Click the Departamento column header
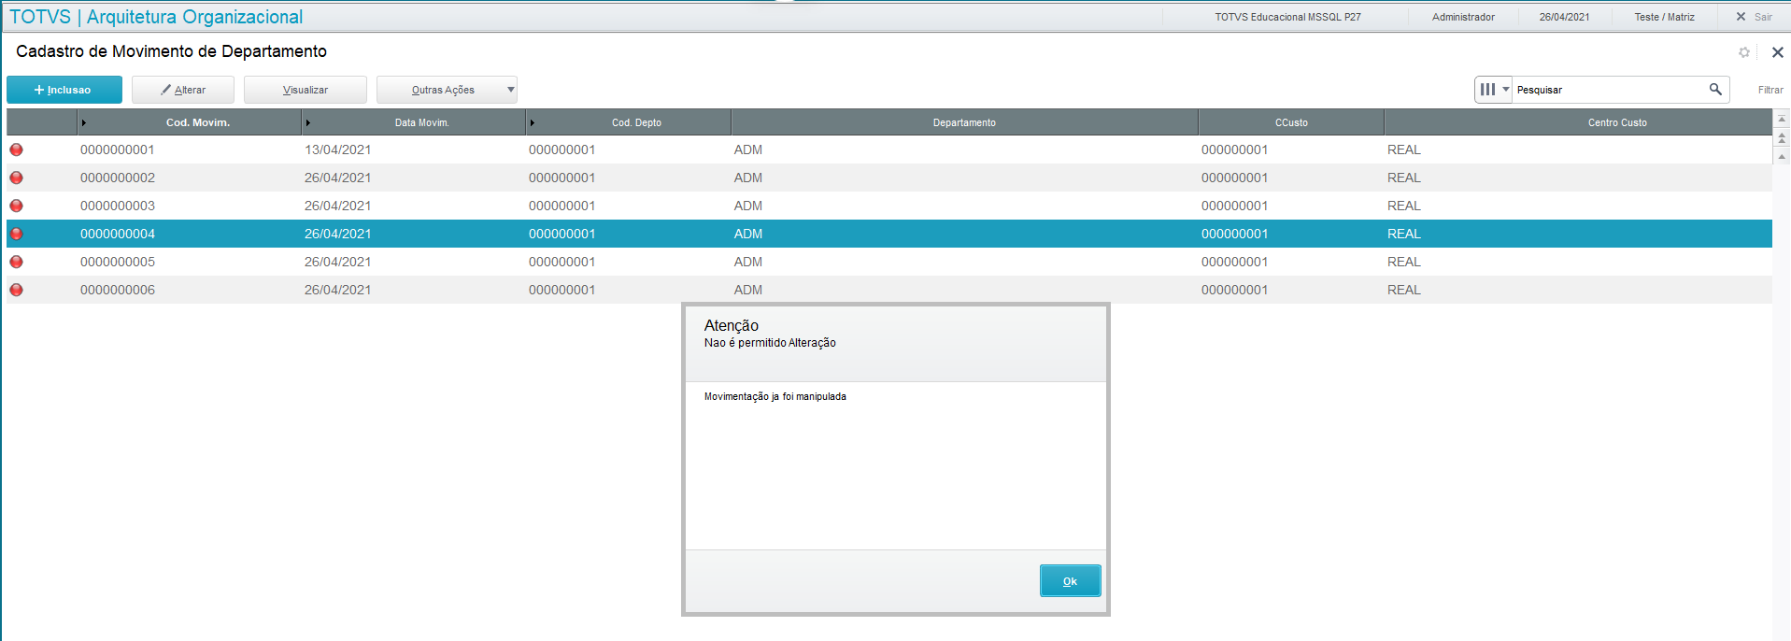This screenshot has width=1791, height=641. [x=964, y=122]
